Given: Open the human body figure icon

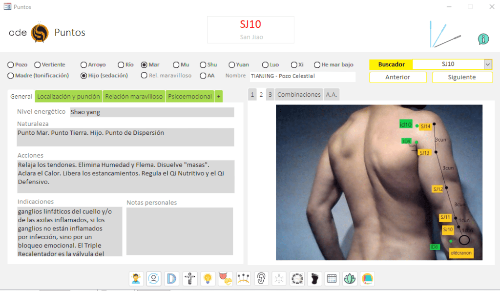Looking at the screenshot, I should coord(189,279).
